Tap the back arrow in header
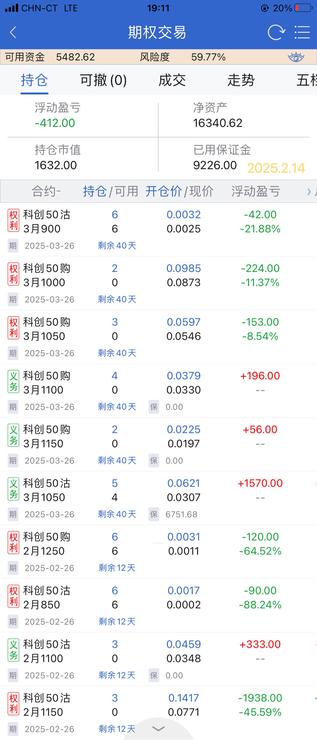 13,32
